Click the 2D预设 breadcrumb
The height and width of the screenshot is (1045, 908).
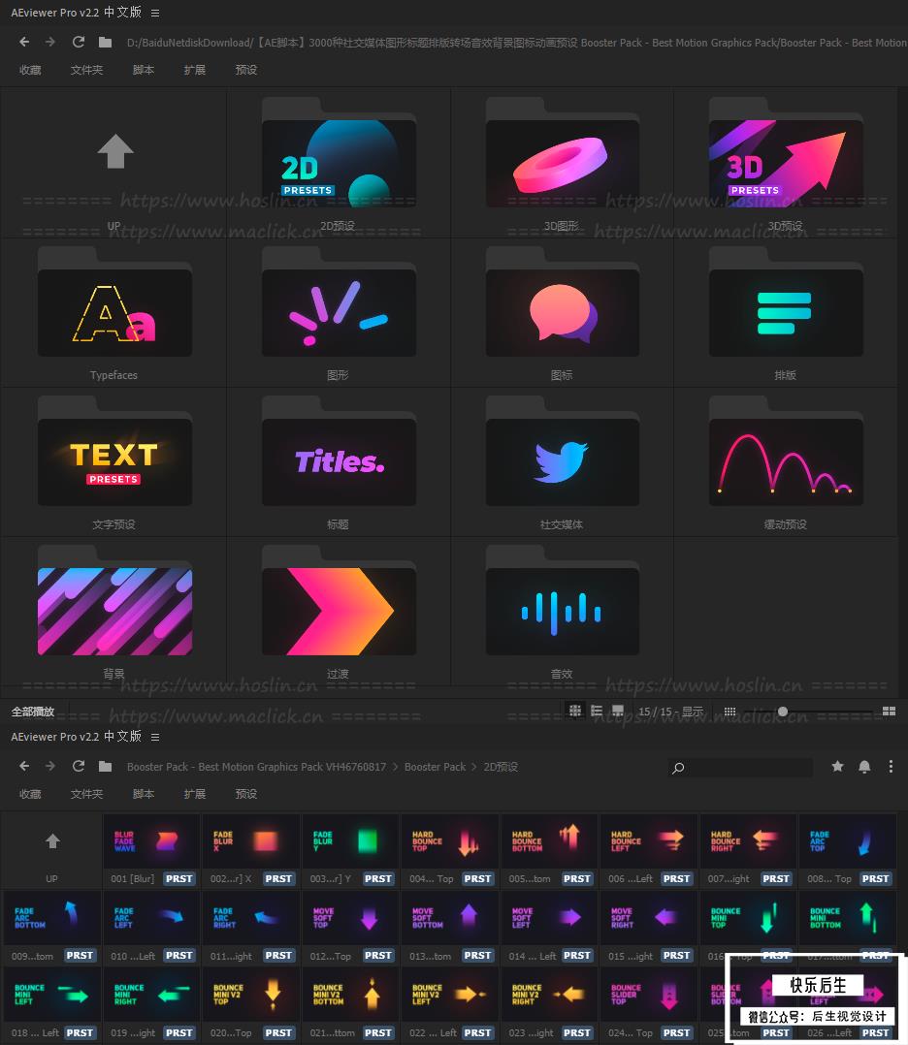tap(501, 767)
